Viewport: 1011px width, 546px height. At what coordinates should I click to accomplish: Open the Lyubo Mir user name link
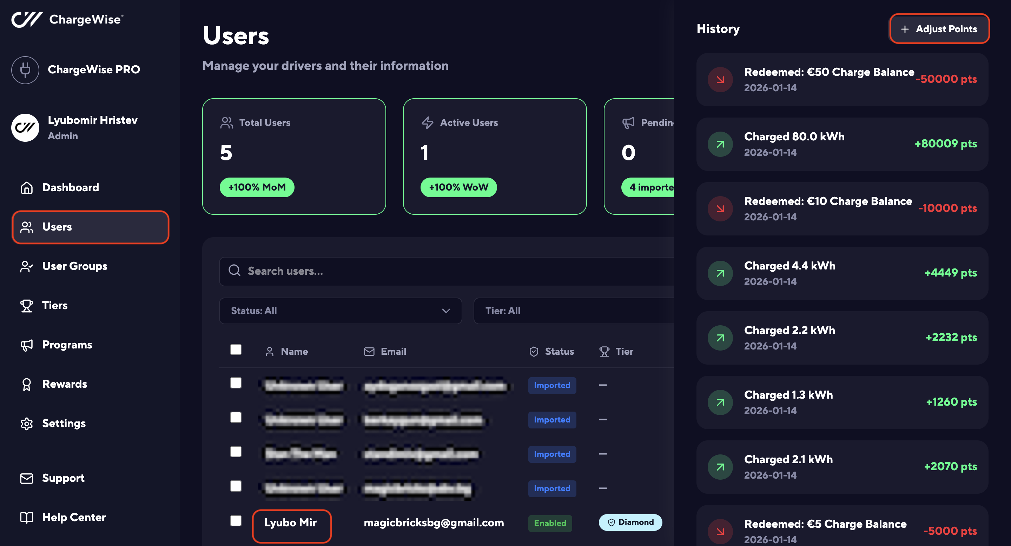290,523
